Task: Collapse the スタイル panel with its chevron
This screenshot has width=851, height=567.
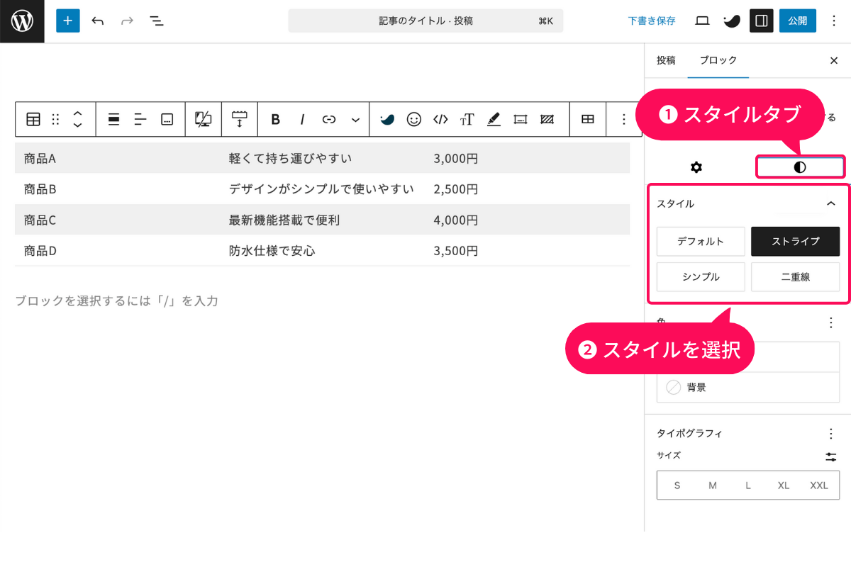Action: (x=830, y=203)
